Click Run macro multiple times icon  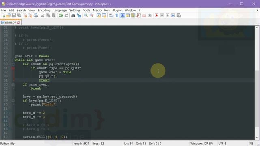[173, 15]
